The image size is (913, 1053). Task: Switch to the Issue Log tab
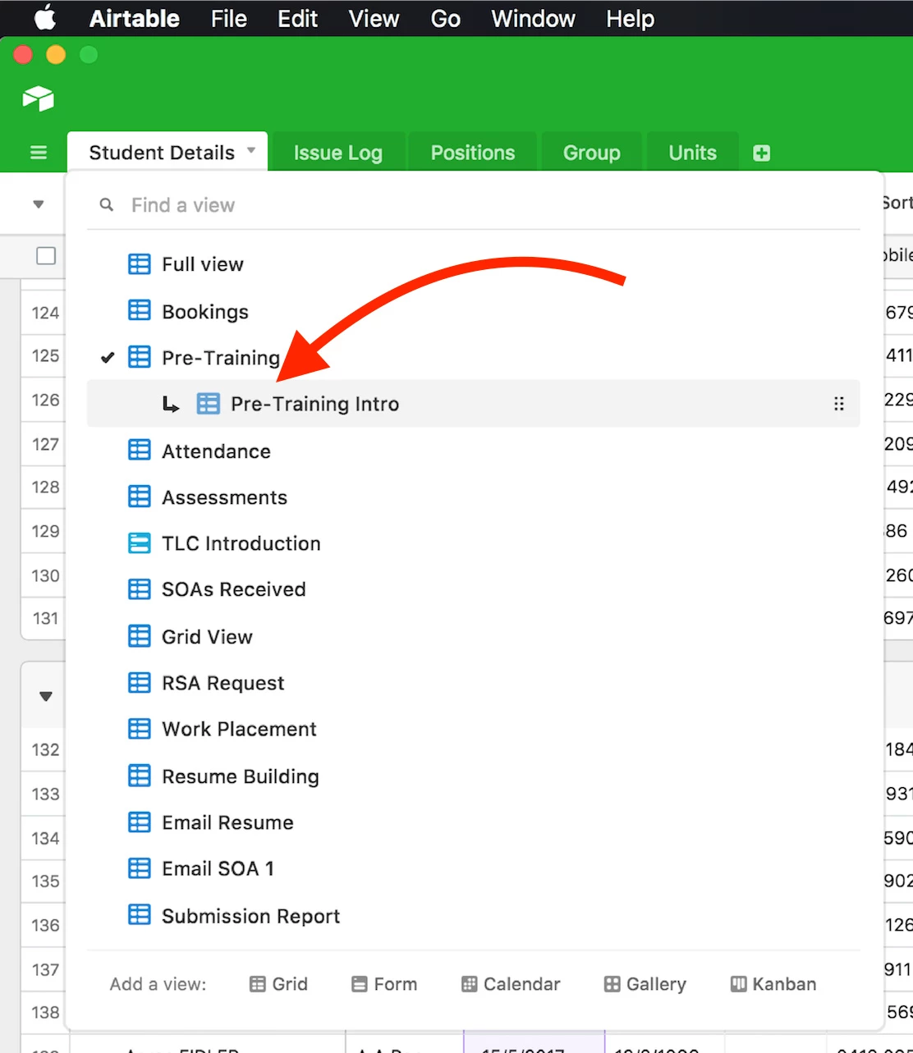(337, 153)
